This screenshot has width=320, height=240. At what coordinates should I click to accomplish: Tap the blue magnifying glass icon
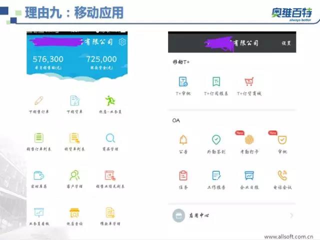click(x=110, y=138)
